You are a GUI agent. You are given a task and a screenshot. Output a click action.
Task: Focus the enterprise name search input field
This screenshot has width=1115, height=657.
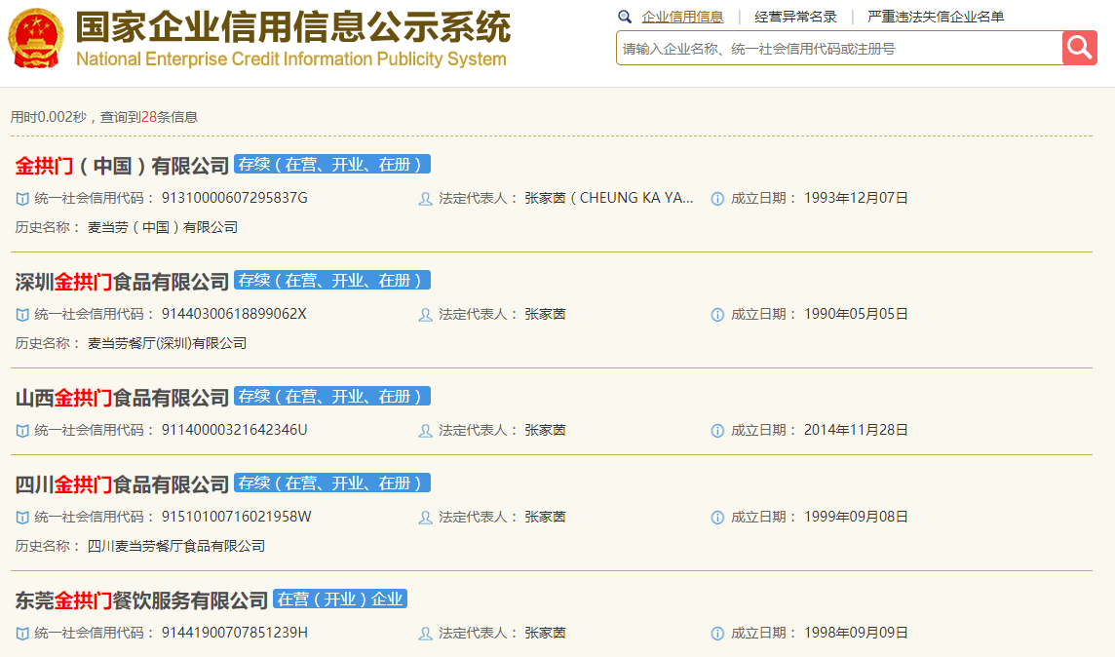[838, 48]
